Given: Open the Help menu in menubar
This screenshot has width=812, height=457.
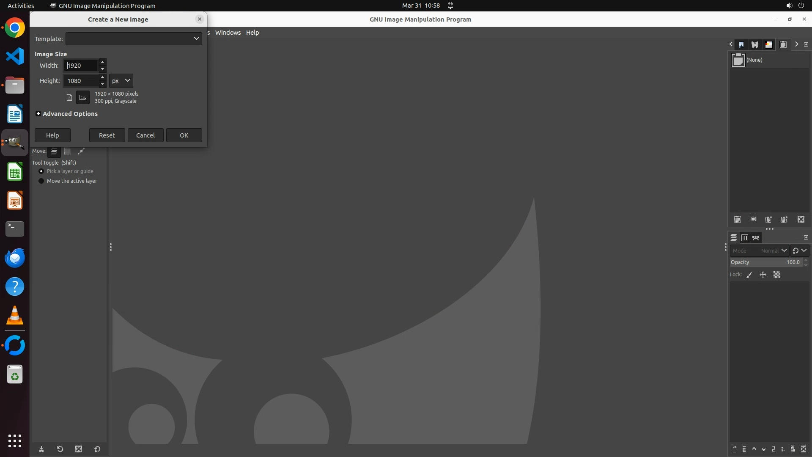Looking at the screenshot, I should tap(252, 33).
